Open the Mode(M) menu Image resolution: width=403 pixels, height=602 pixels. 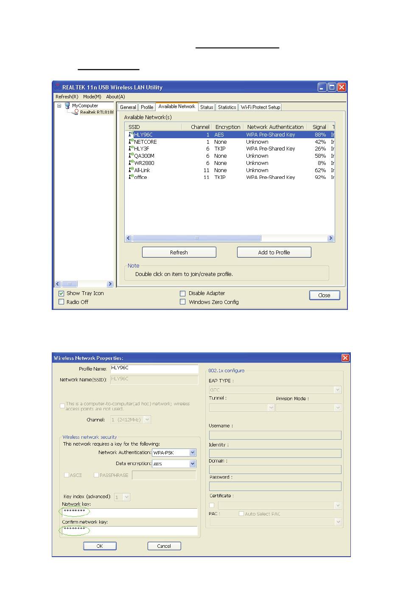(x=92, y=97)
